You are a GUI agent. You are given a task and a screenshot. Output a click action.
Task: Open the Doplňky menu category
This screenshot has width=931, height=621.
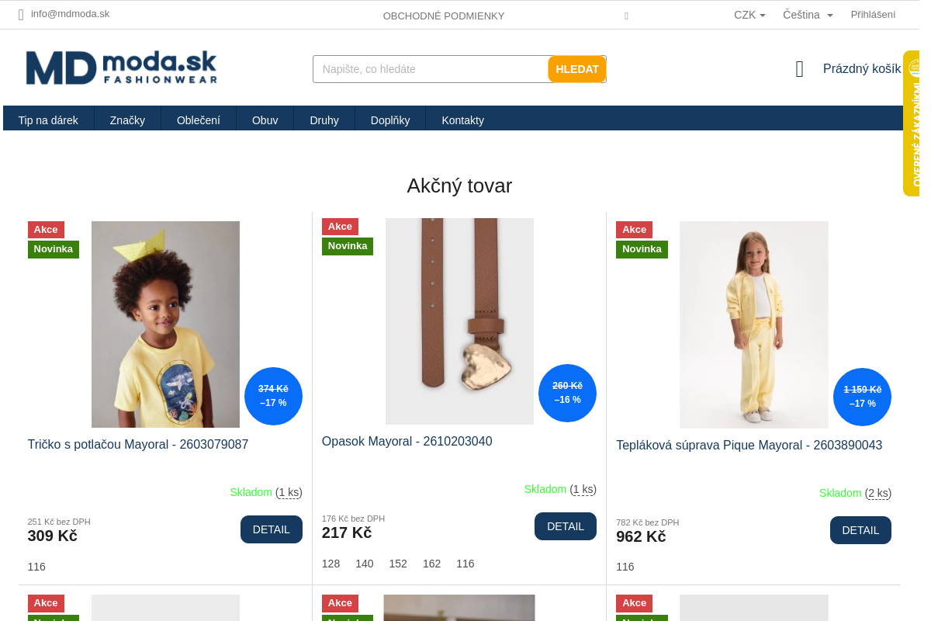tap(390, 120)
